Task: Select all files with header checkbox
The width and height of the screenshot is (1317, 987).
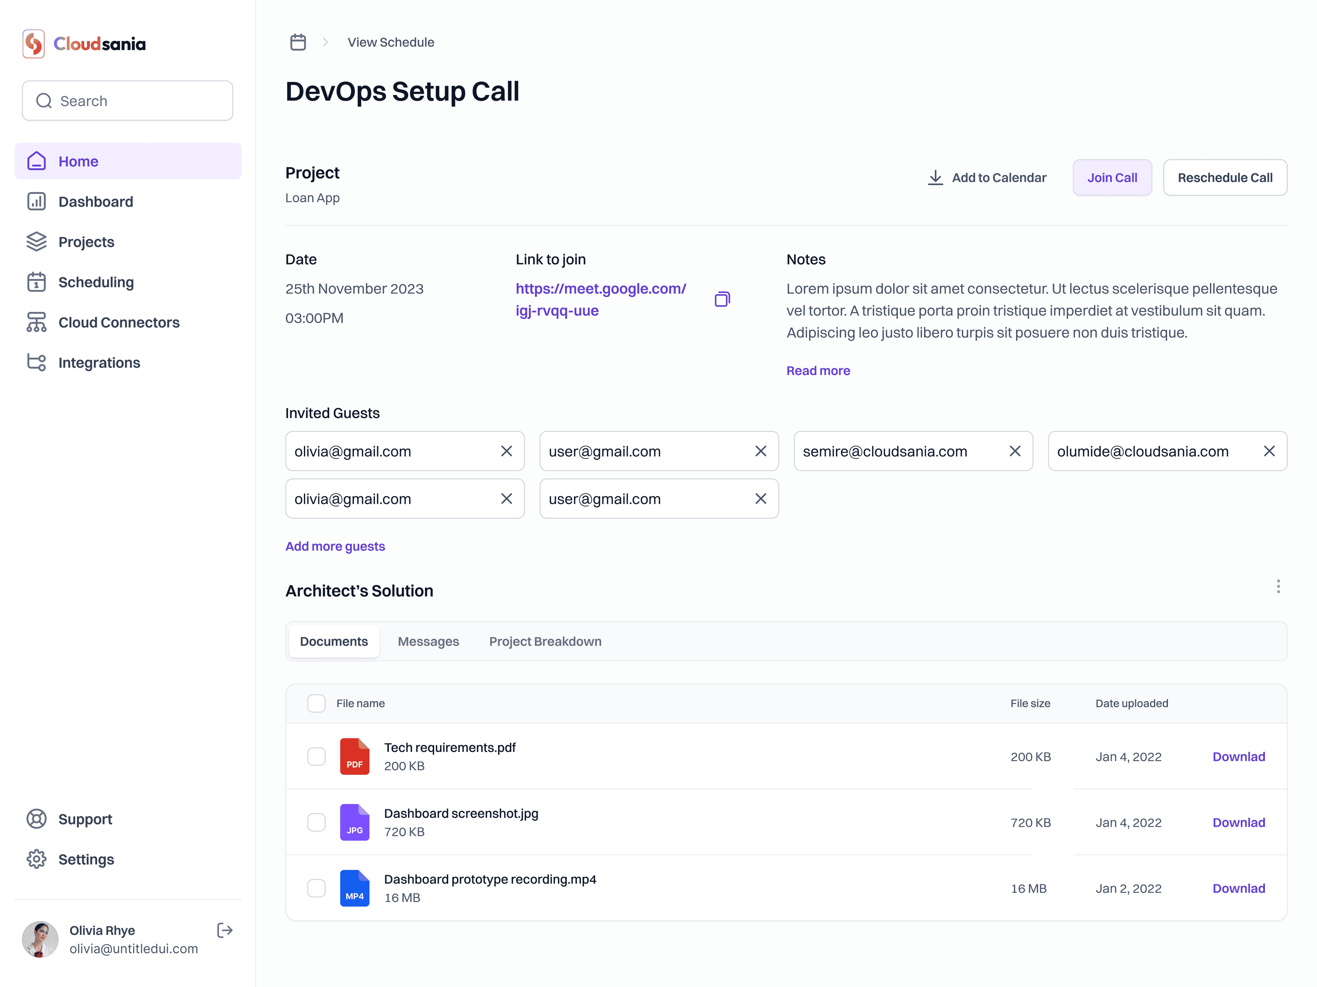Action: click(316, 703)
